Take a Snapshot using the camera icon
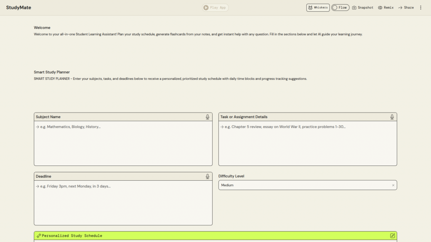Image resolution: width=431 pixels, height=242 pixels. (354, 8)
